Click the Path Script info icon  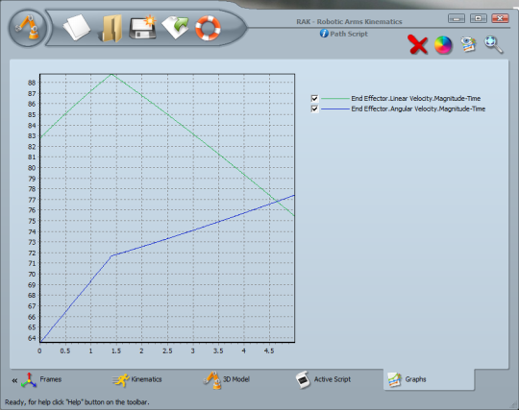(324, 34)
